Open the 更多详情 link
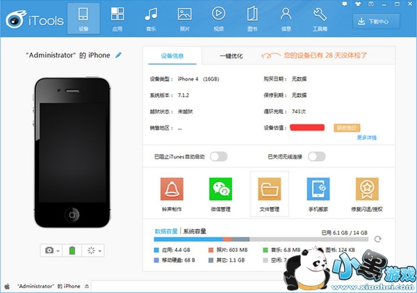The image size is (417, 293). [367, 137]
